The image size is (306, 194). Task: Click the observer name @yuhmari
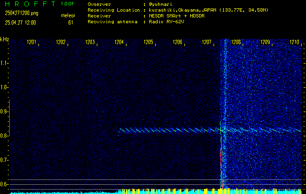click(161, 4)
